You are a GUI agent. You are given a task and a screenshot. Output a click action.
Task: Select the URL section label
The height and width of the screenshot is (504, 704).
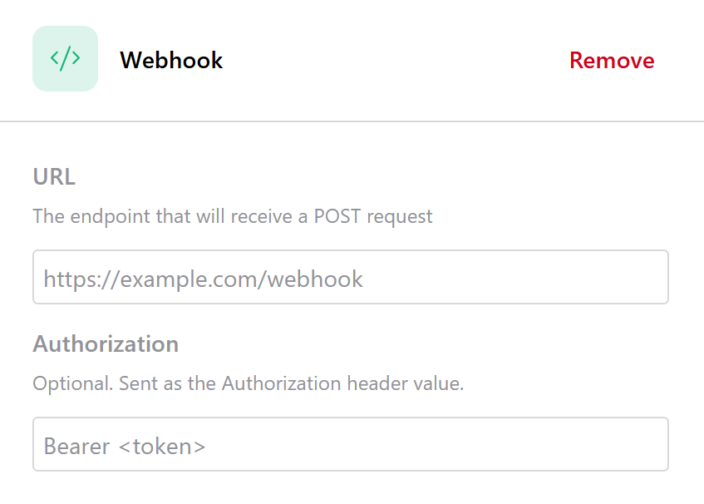click(53, 176)
